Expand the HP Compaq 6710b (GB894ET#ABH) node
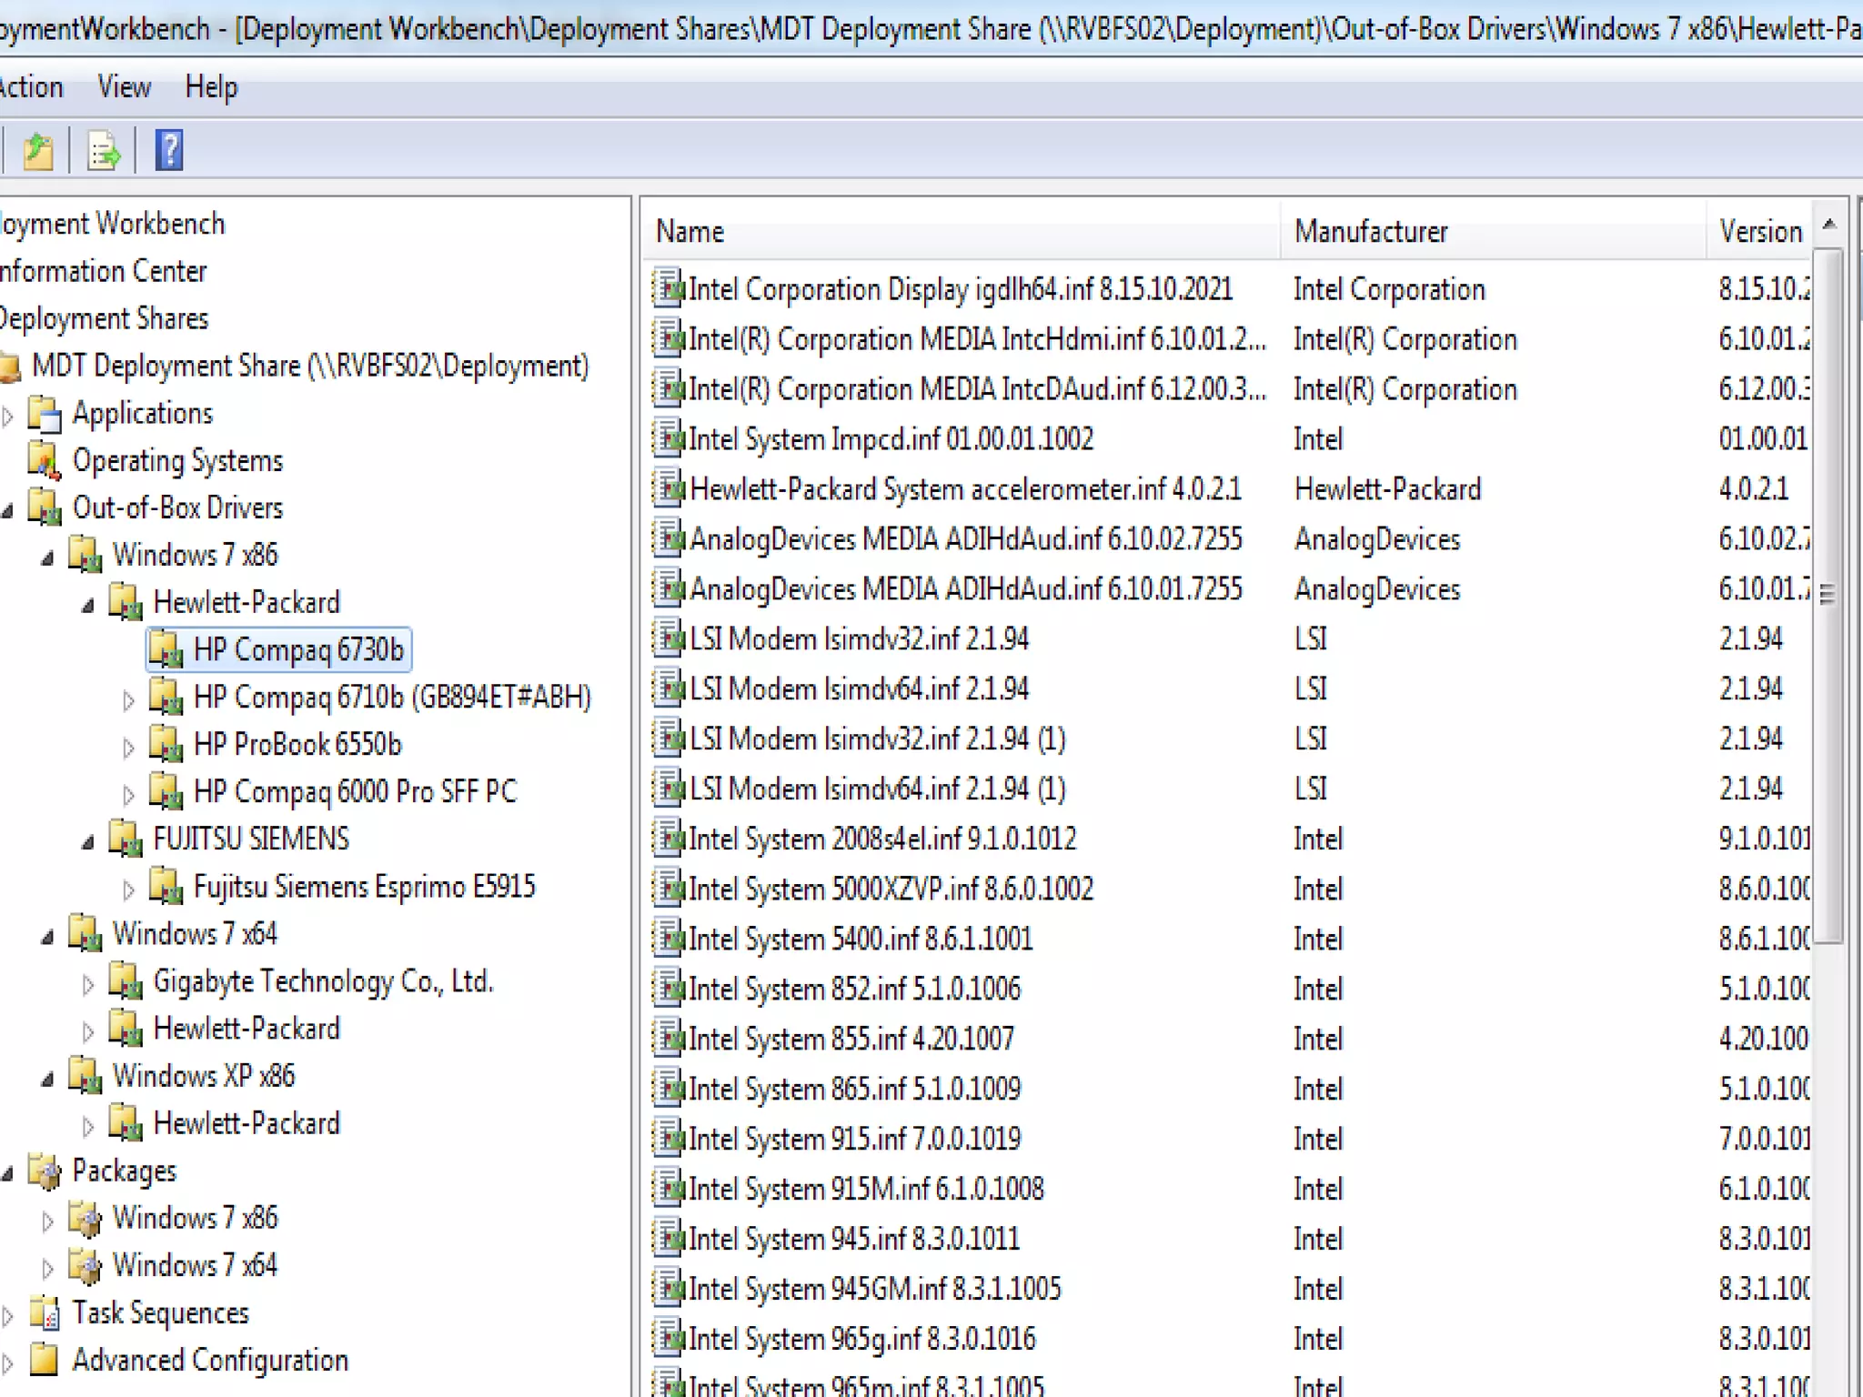 tap(128, 699)
